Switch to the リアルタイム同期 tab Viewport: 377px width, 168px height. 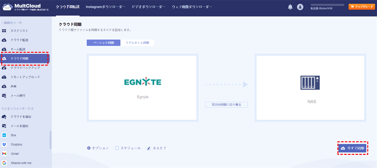137,43
